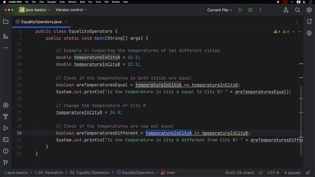
Task: Click 02. Equality Operators breadcrumb
Action: point(90,173)
